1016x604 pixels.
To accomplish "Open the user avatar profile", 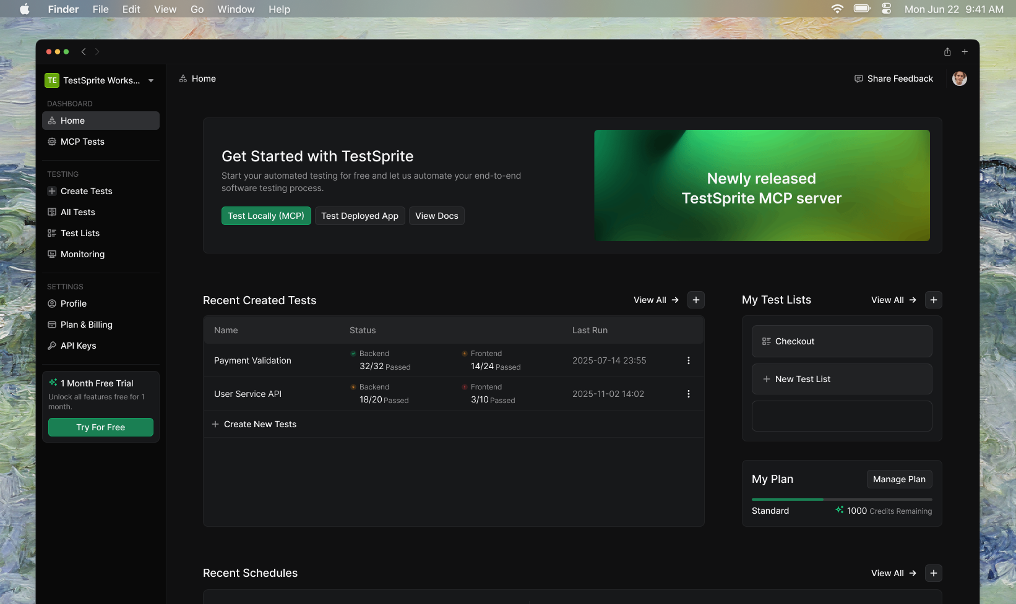I will pos(960,79).
